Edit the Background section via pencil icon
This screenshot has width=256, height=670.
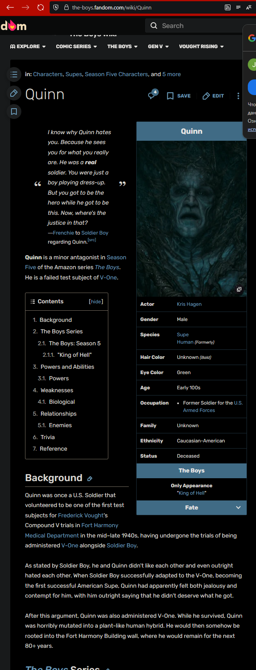pos(90,479)
